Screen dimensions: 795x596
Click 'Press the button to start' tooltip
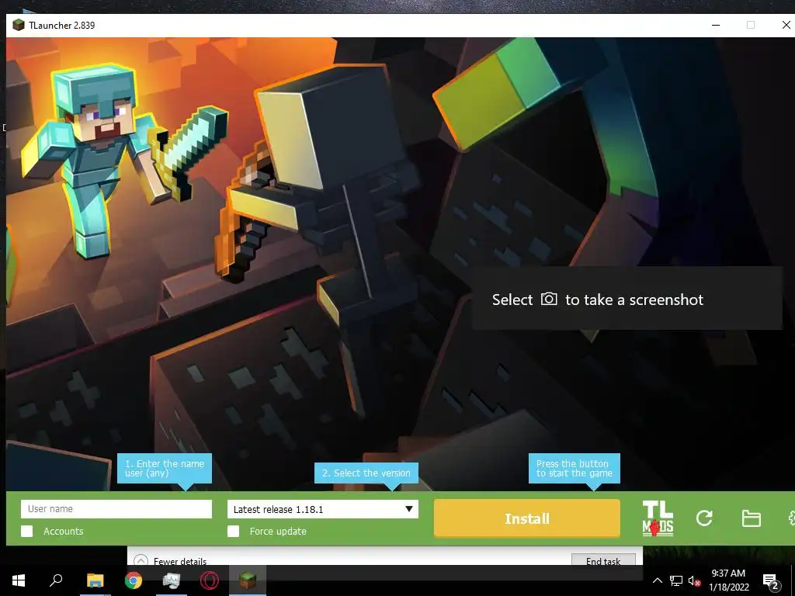[575, 468]
